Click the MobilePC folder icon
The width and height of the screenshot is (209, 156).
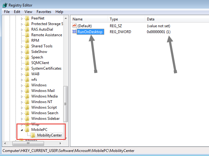(27, 130)
